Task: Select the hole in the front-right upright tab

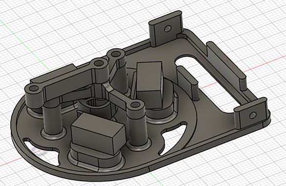Action: pos(253,115)
